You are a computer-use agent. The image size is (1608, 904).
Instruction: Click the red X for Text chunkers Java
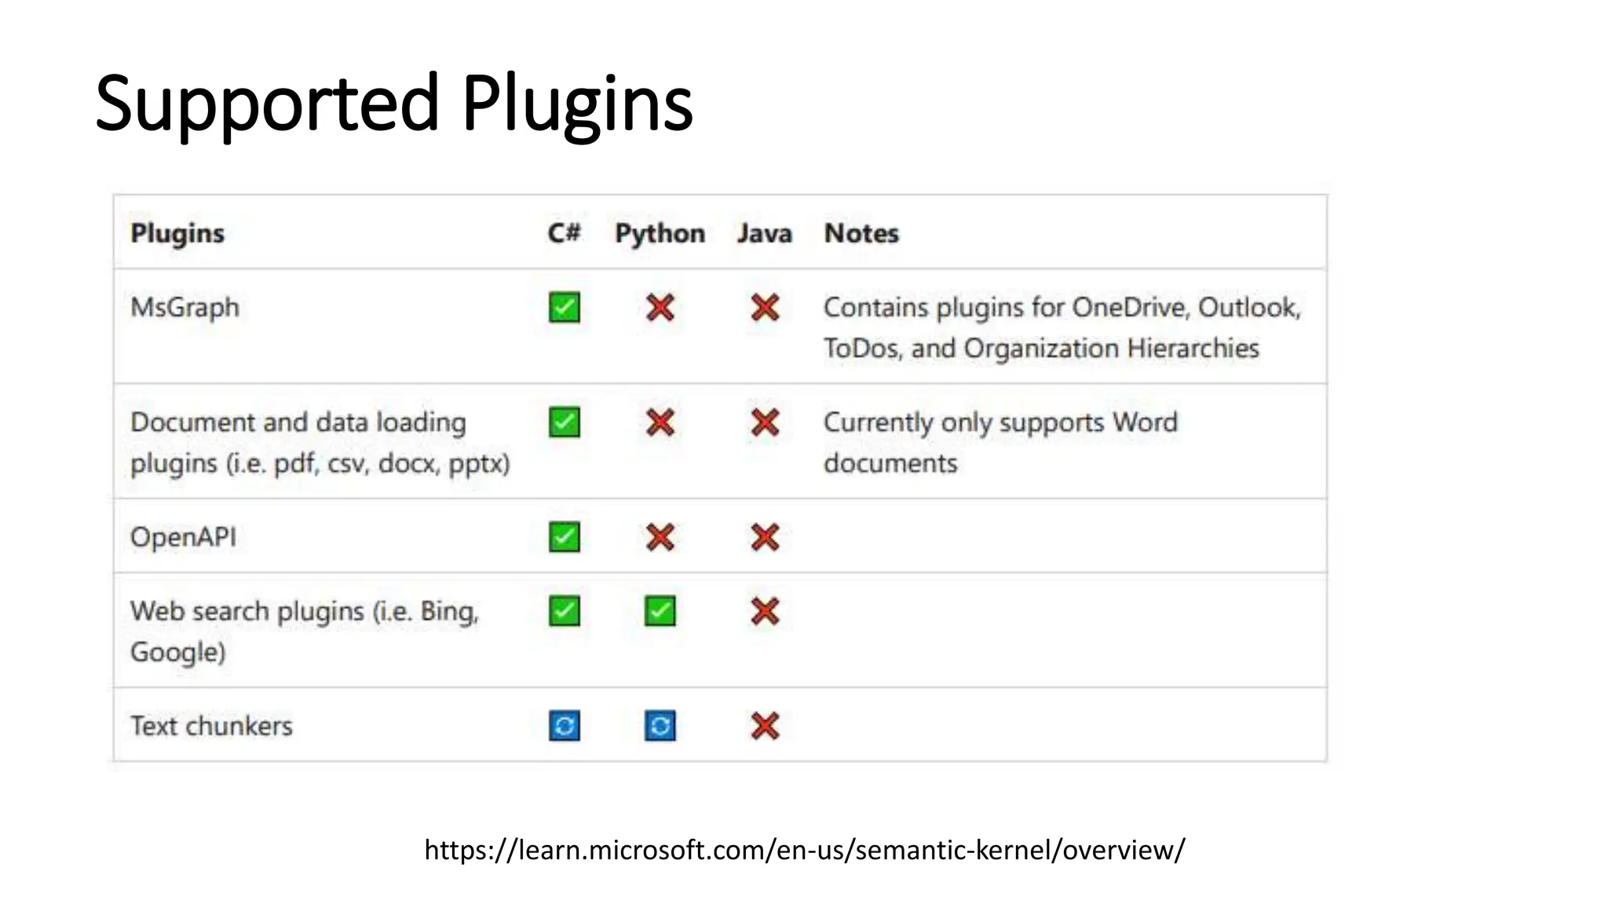765,726
